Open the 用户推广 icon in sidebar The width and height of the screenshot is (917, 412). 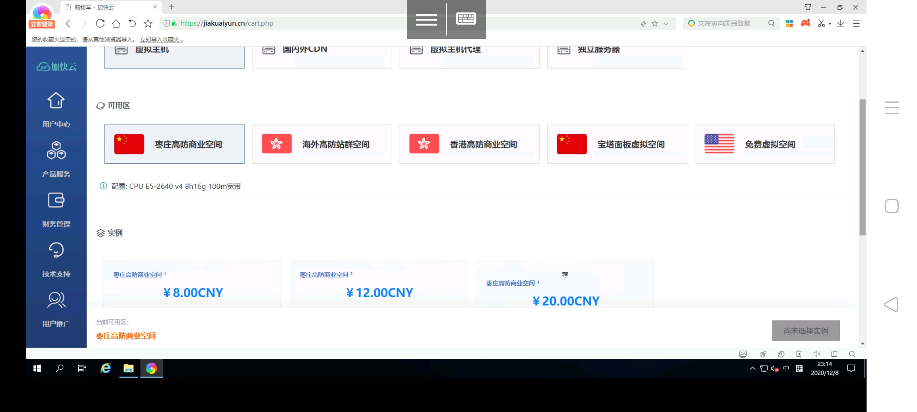click(x=56, y=299)
